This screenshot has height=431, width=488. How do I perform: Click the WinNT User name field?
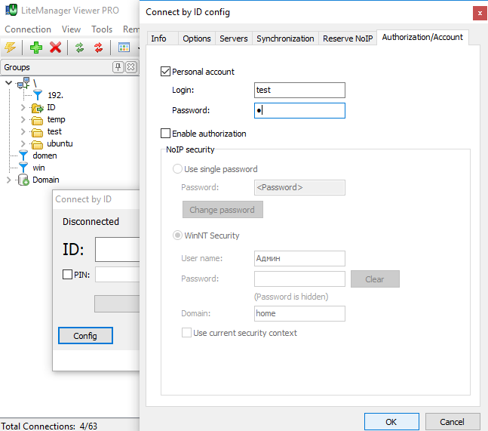point(299,258)
